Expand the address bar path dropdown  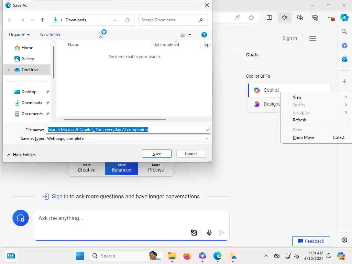115,20
